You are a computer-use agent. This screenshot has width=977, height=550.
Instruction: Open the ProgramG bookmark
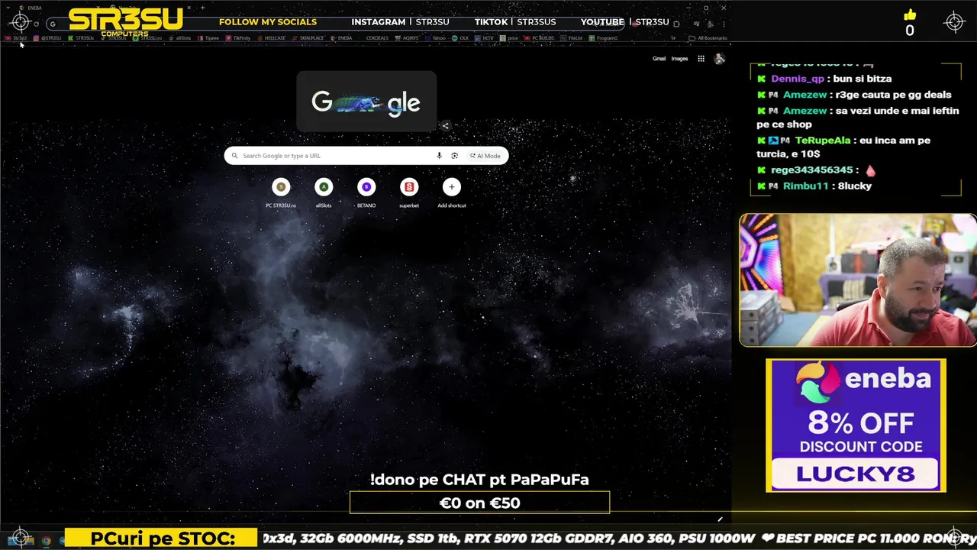[x=603, y=37]
